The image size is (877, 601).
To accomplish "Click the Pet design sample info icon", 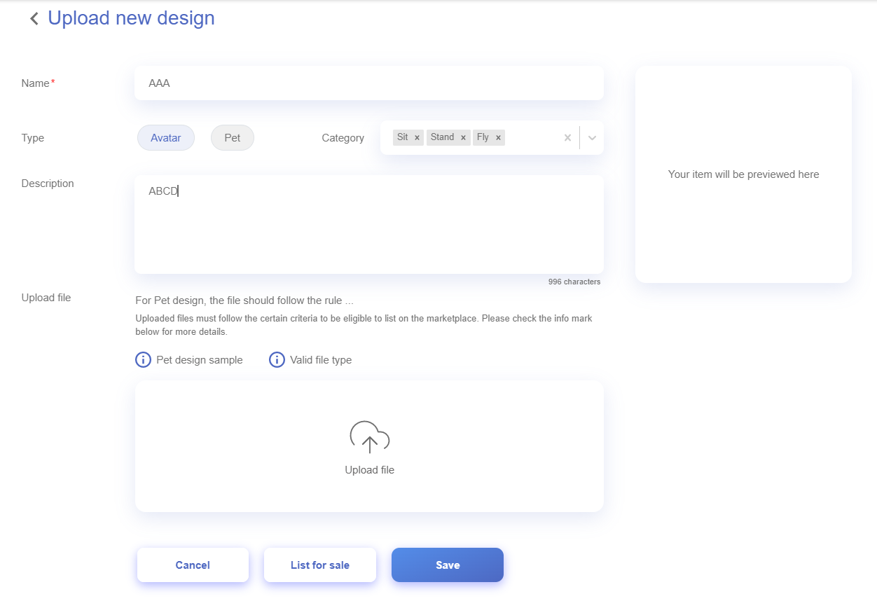I will [x=143, y=360].
